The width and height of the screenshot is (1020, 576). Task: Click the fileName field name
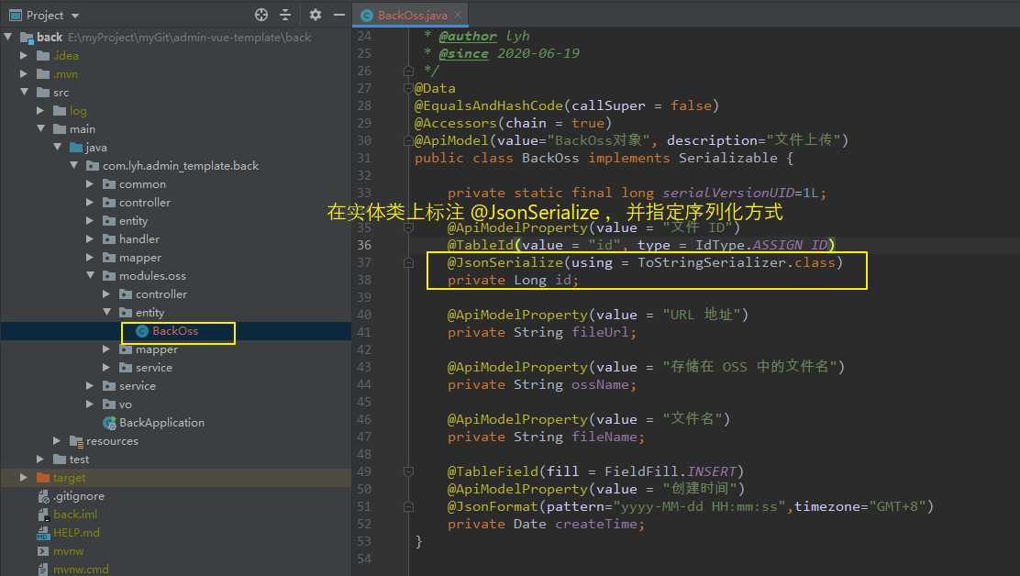[x=604, y=437]
